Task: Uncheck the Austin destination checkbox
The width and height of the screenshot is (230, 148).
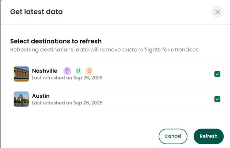Action: [217, 99]
